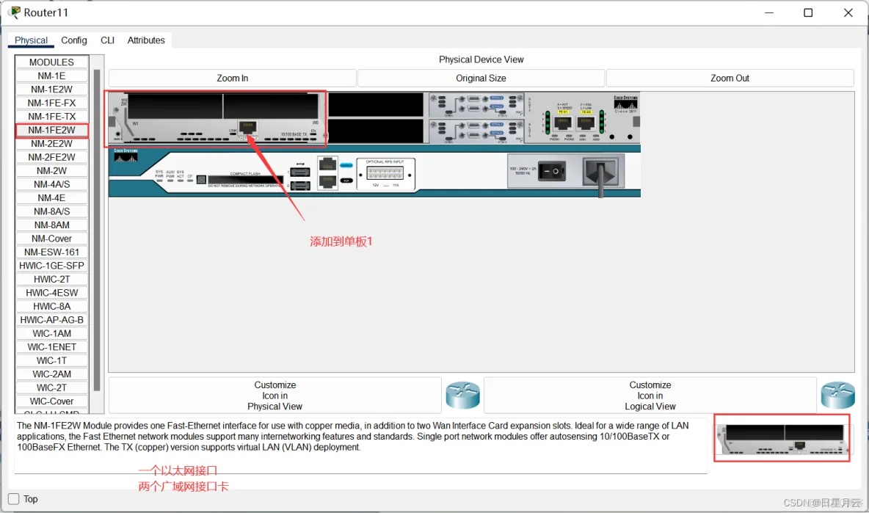Select the NM-2W module
The height and width of the screenshot is (513, 869).
[51, 170]
